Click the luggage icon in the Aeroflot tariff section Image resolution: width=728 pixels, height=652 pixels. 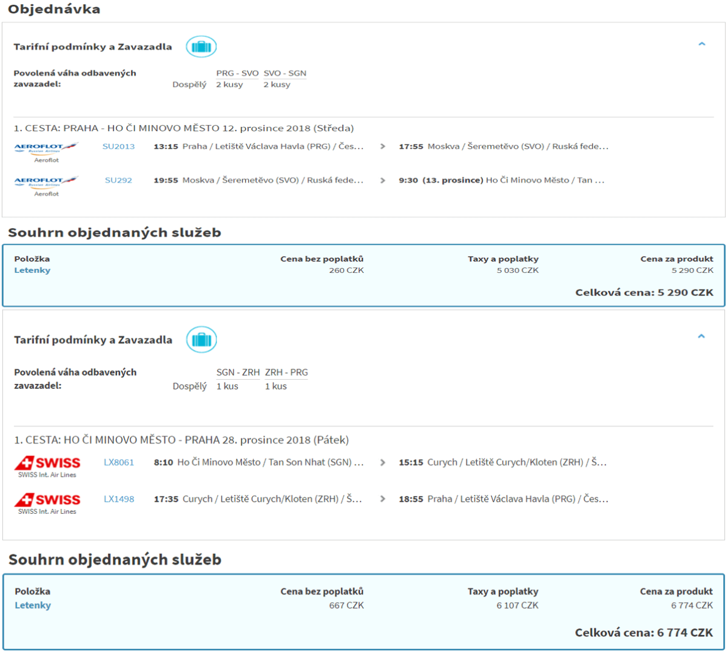click(x=201, y=47)
